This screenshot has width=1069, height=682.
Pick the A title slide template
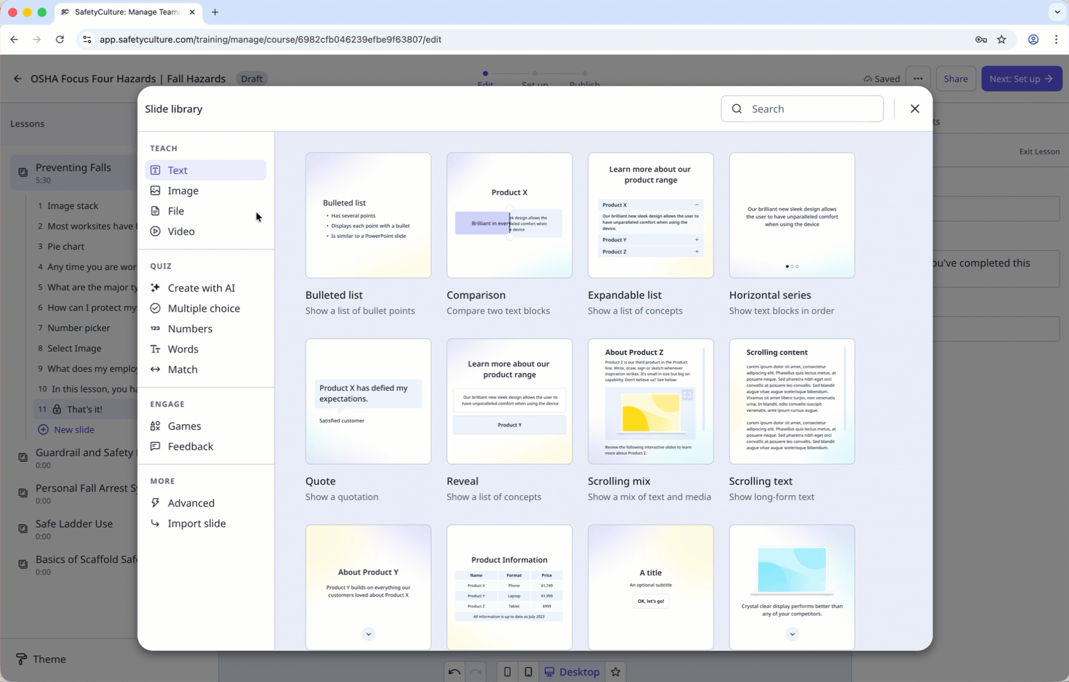tap(650, 587)
